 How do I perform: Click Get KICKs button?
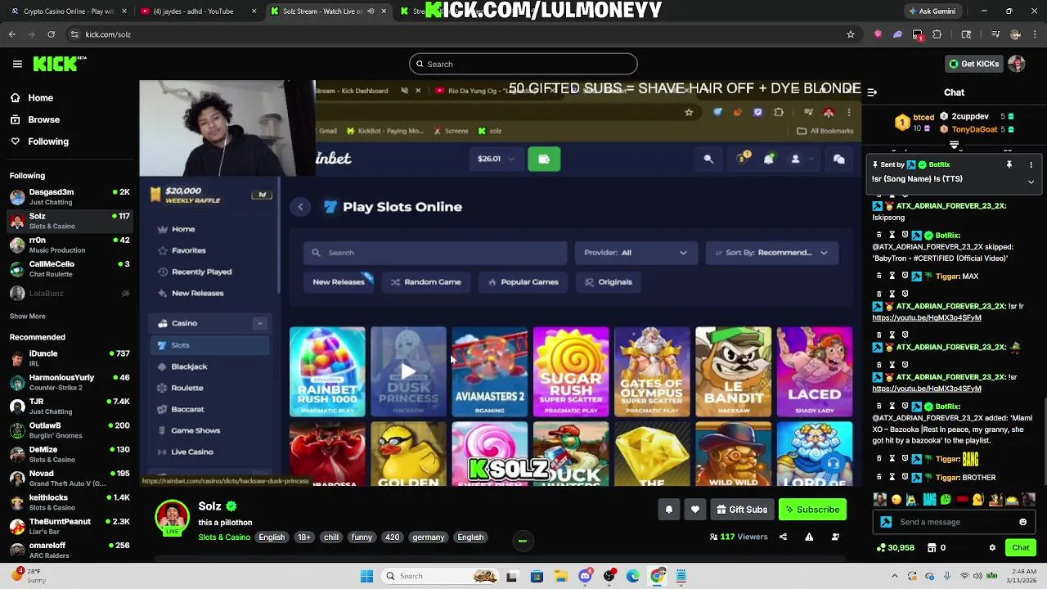[x=973, y=64]
